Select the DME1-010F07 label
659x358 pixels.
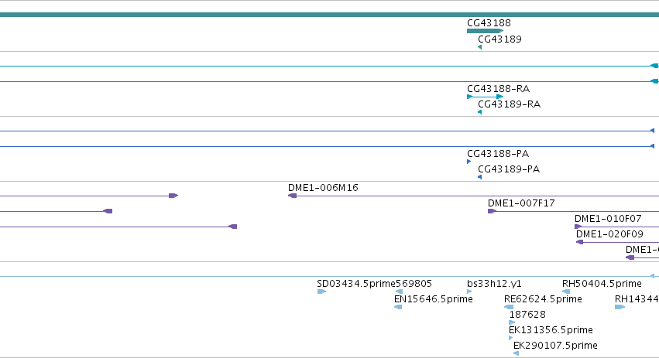608,219
